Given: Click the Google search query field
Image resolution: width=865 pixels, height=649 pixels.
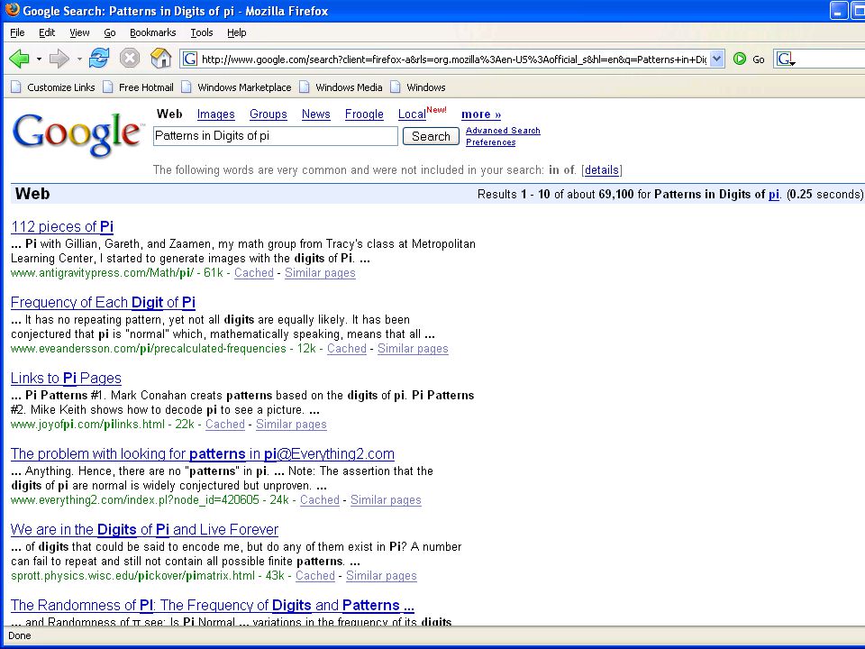Looking at the screenshot, I should click(276, 136).
